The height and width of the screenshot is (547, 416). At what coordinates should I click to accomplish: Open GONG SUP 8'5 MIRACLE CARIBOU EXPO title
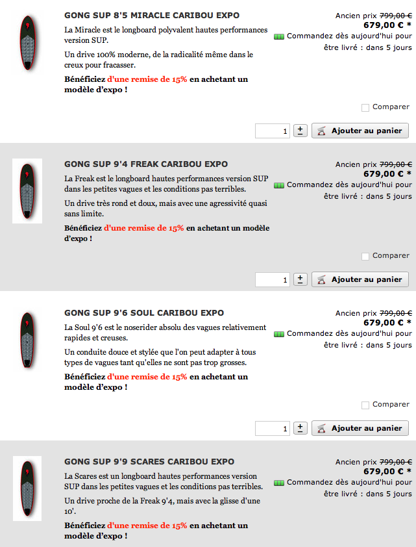pos(152,16)
